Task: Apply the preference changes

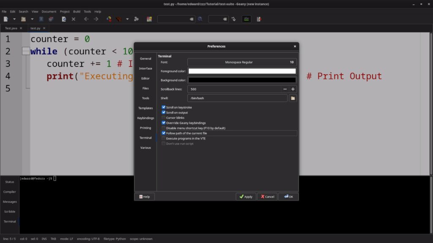Action: 246,197
